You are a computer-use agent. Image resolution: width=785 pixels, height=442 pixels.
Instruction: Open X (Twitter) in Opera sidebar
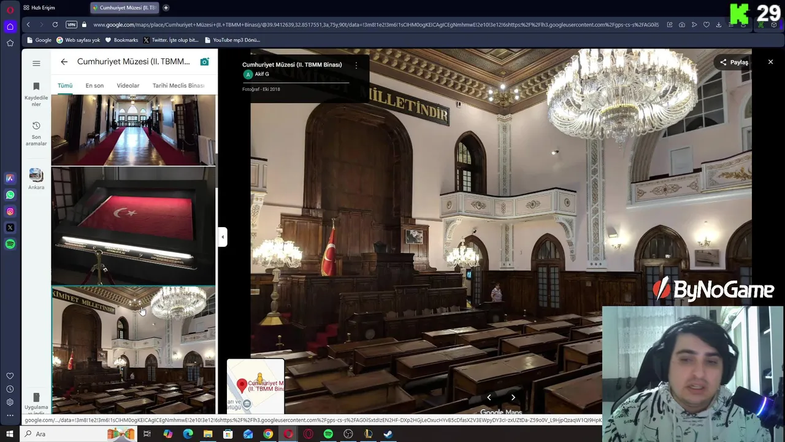pyautogui.click(x=10, y=228)
